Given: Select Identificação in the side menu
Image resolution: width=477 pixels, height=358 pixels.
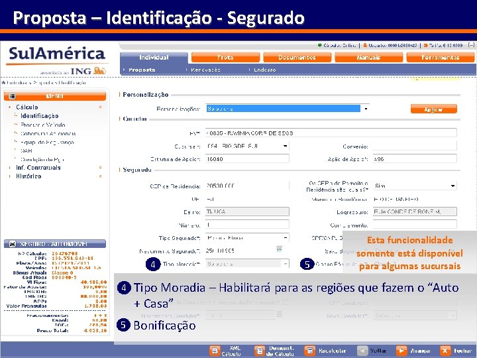Looking at the screenshot, I should [40, 116].
